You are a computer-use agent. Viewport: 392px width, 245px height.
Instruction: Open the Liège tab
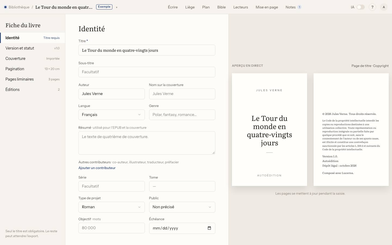click(x=190, y=7)
